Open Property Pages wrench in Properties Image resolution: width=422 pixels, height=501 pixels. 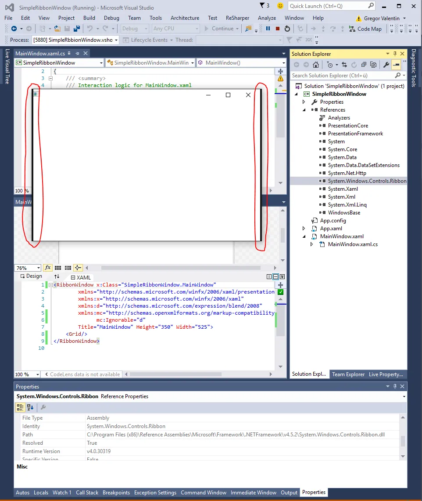click(43, 407)
